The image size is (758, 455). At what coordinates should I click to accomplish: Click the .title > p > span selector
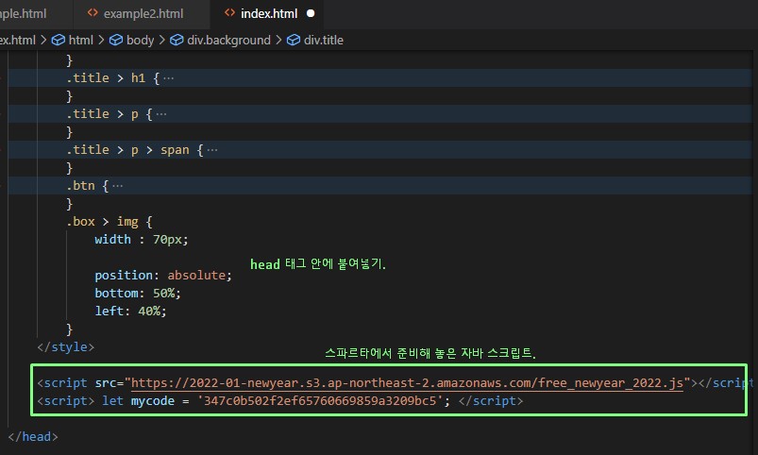tap(127, 150)
